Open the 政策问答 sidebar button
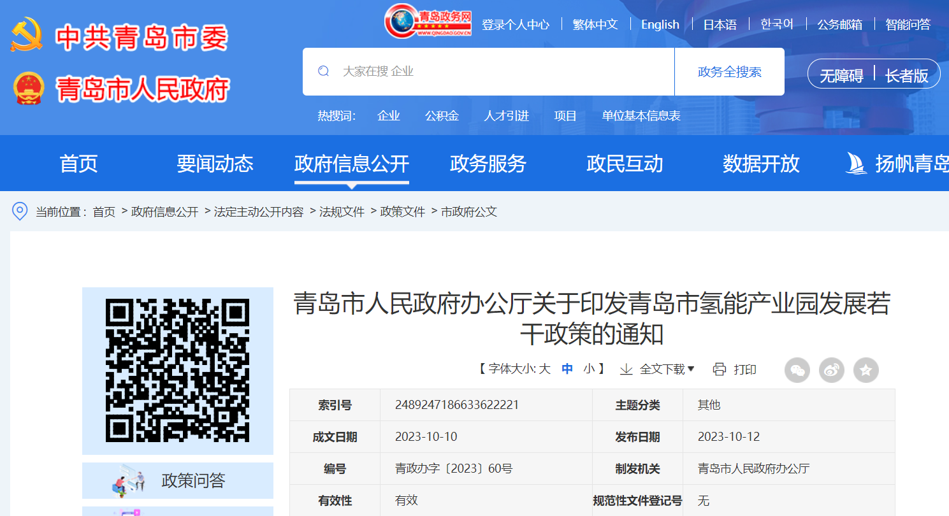The height and width of the screenshot is (516, 949). [178, 481]
